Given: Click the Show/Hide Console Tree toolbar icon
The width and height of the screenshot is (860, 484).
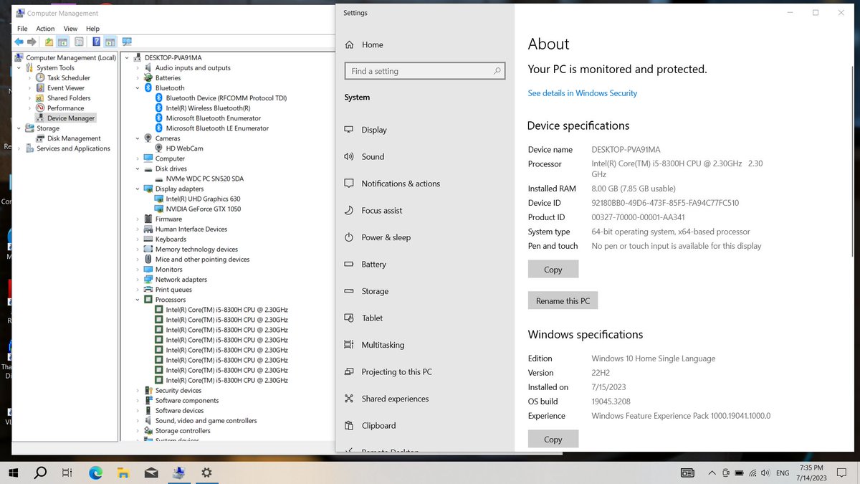Looking at the screenshot, I should [63, 42].
